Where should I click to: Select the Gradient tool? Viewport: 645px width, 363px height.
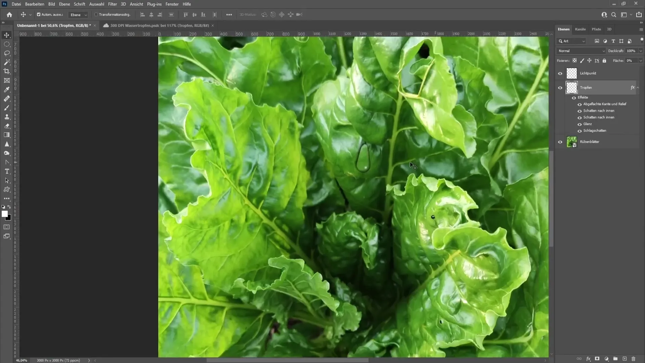click(7, 135)
